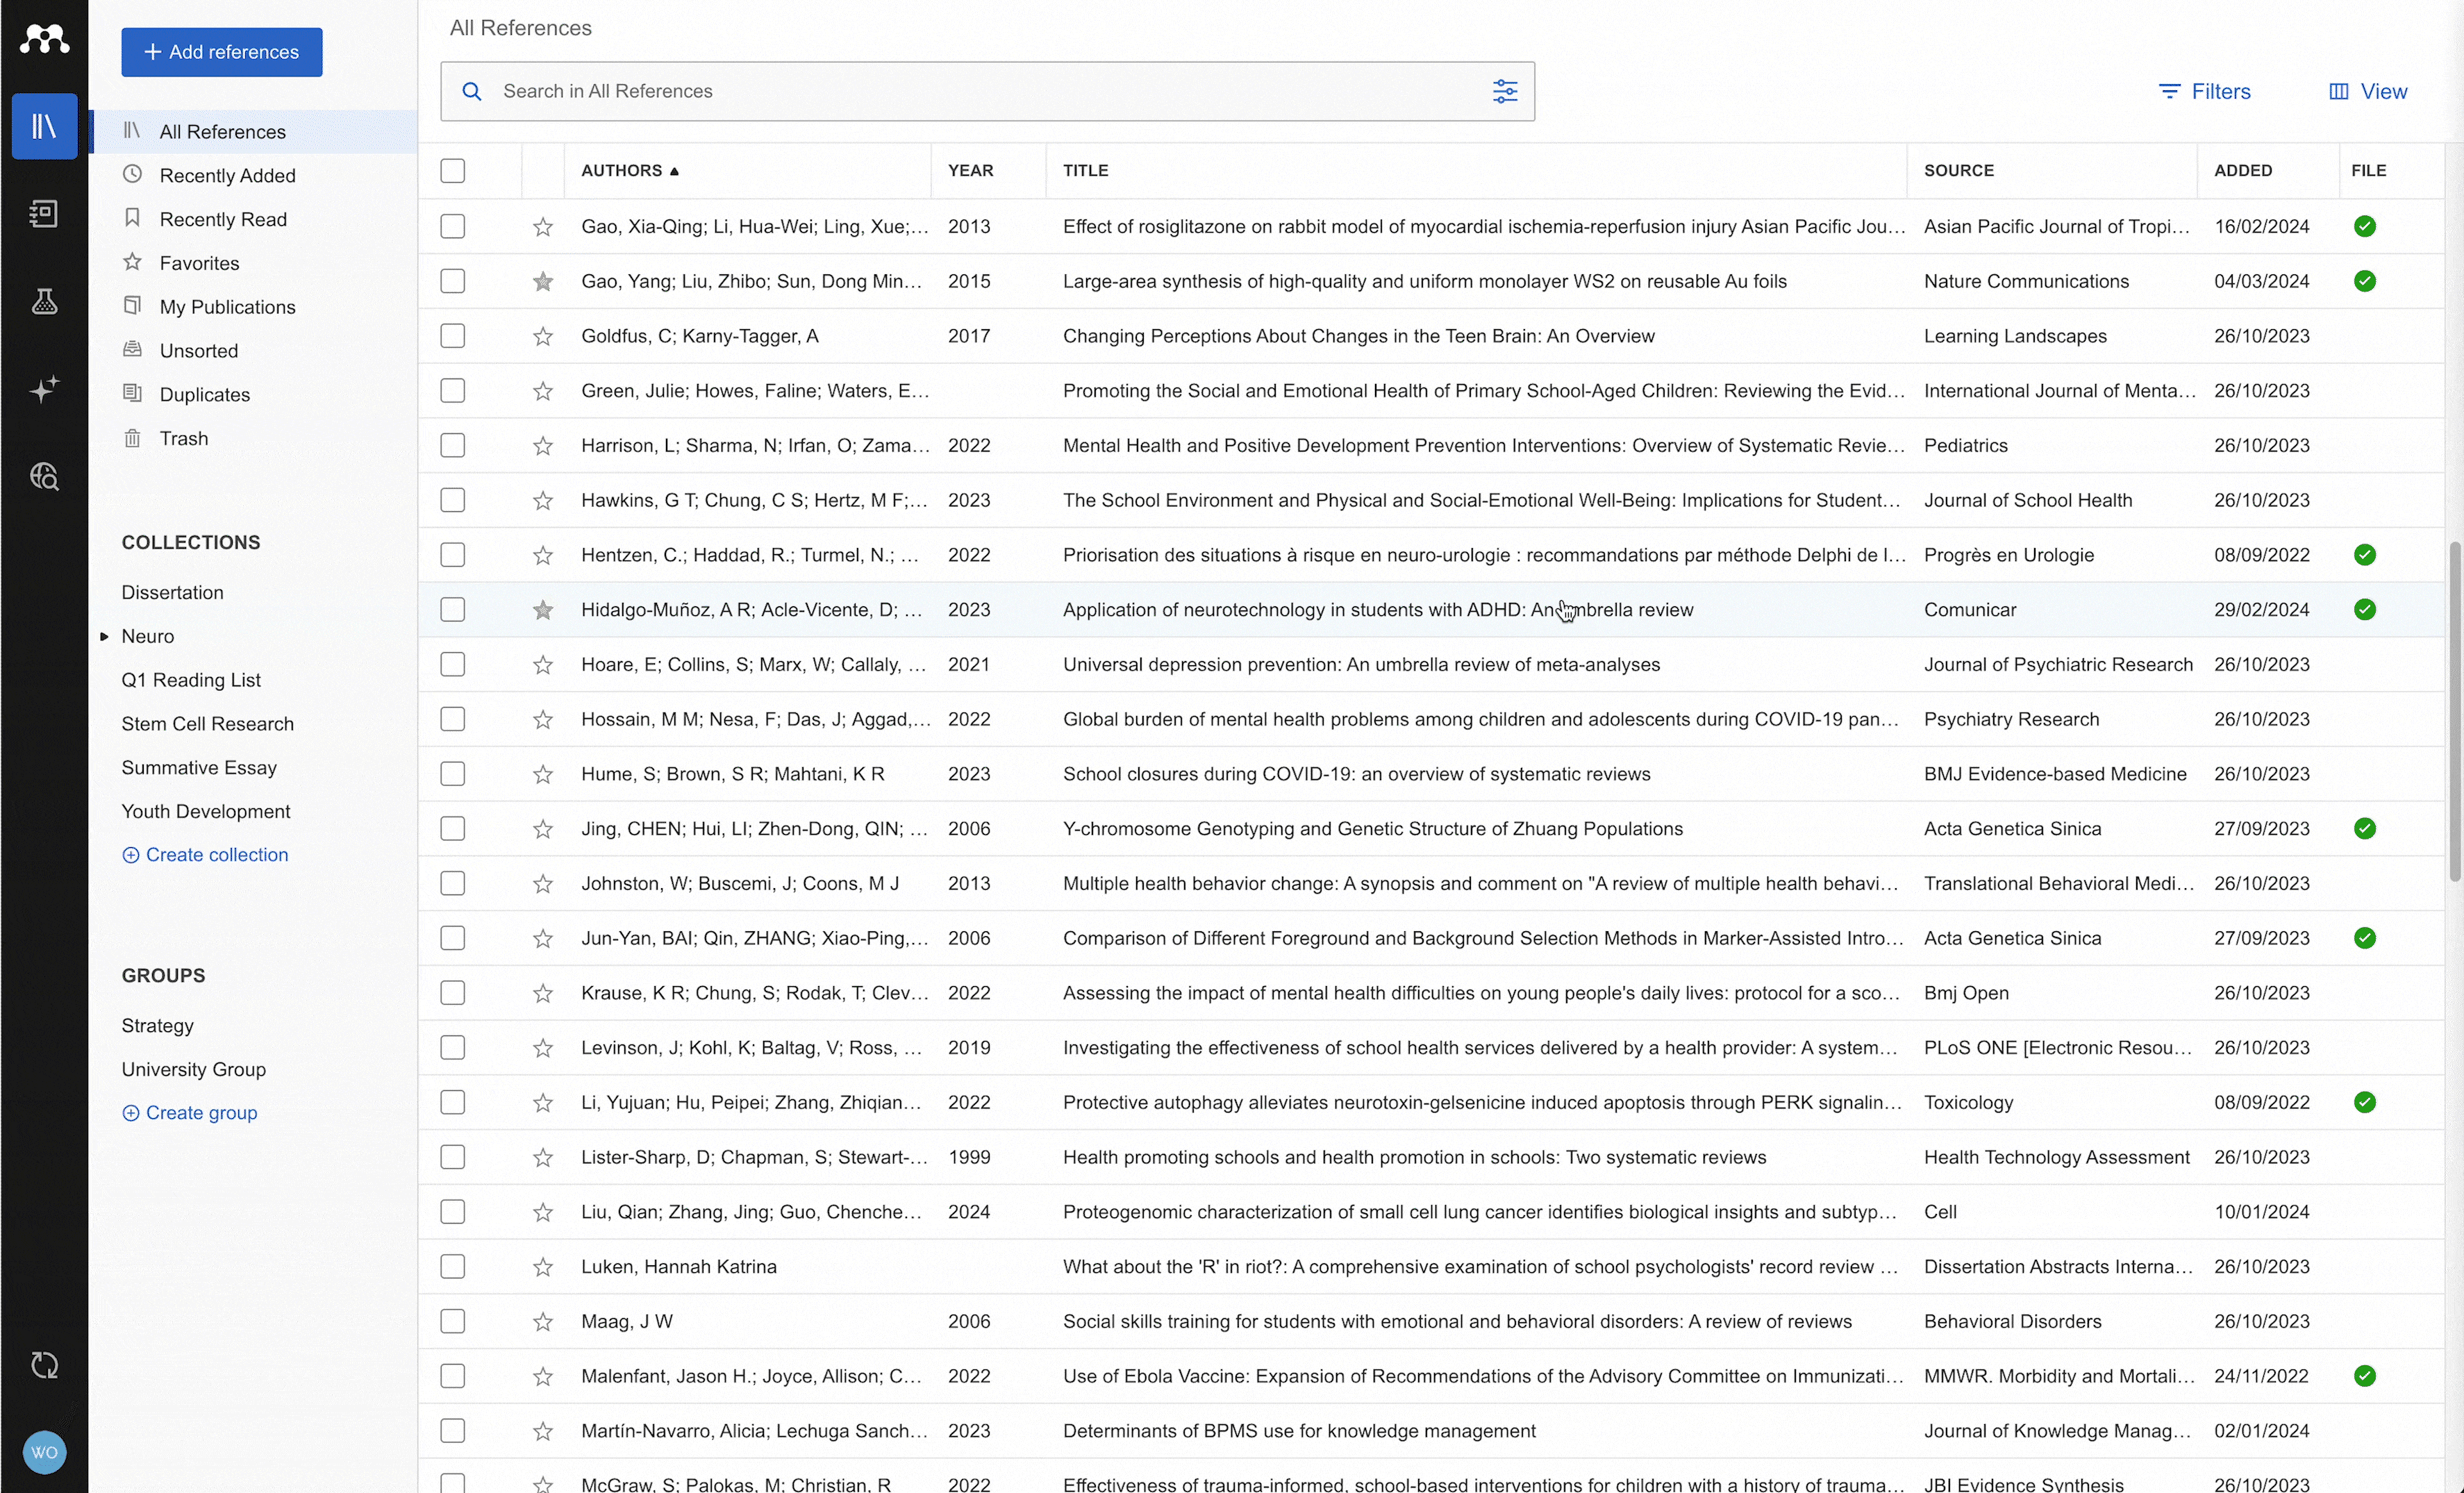Open the Duplicates section
The image size is (2464, 1493).
[x=204, y=394]
